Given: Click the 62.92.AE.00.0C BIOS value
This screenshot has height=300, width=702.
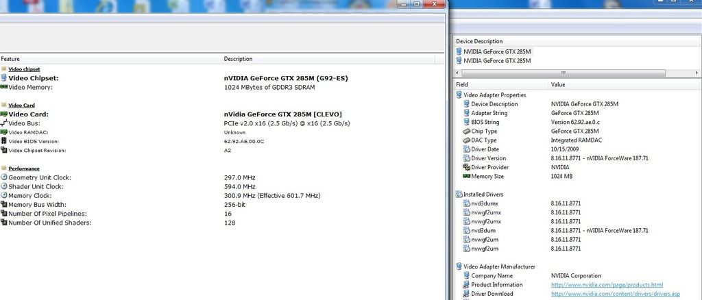Looking at the screenshot, I should point(244,141).
